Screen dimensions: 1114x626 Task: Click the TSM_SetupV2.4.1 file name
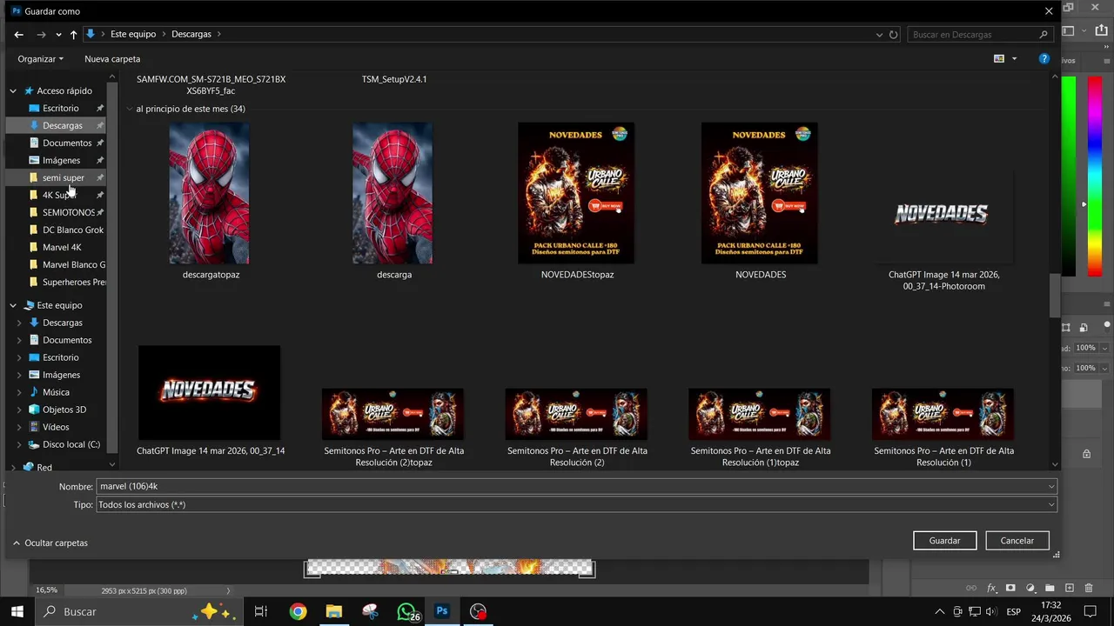coord(394,79)
